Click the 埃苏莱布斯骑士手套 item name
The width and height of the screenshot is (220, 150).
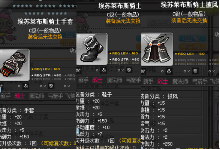45,22
